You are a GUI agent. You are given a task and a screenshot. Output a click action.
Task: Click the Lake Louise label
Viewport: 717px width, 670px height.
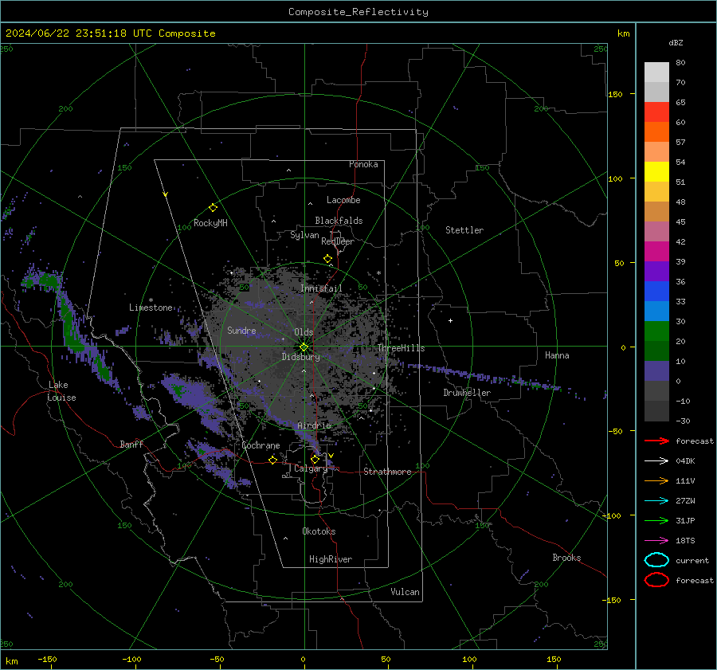tap(62, 391)
